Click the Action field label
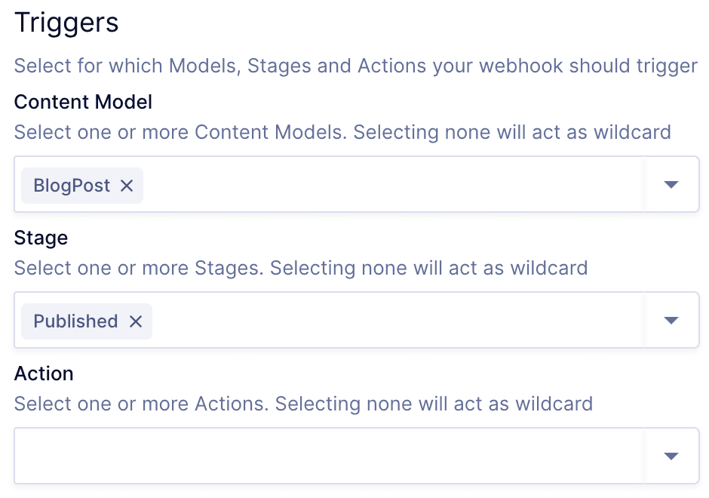This screenshot has height=498, width=709. click(44, 373)
